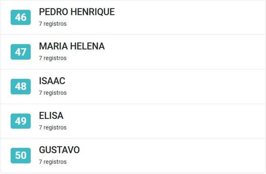Select the empty row area beside PEDRO HENRIQUE
The height and width of the screenshot is (174, 266).
[x=190, y=17]
